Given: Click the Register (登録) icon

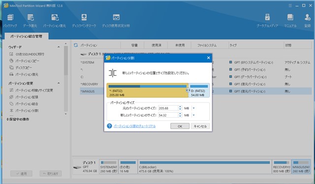Looking at the screenshot, I should point(307,21).
